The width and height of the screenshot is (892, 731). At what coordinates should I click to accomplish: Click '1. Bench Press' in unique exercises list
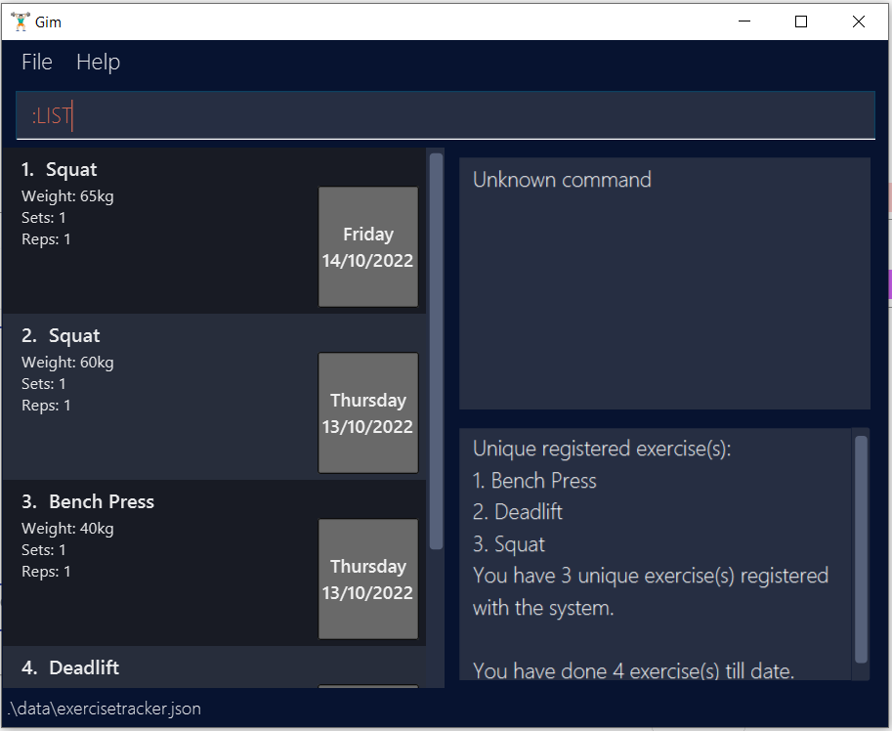tap(534, 481)
